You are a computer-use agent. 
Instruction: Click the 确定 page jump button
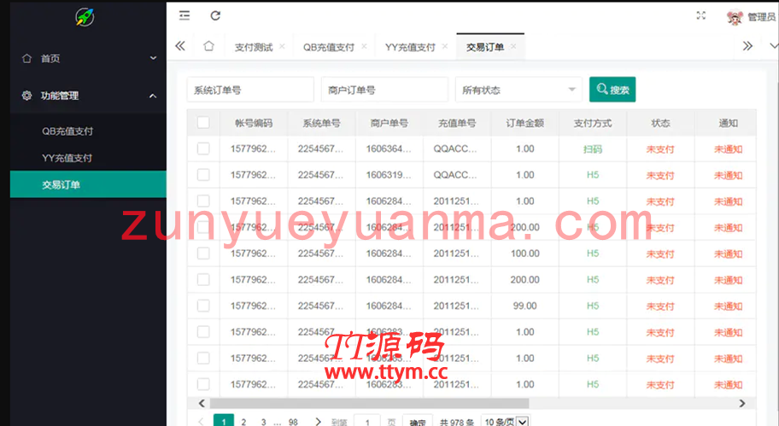(x=418, y=421)
